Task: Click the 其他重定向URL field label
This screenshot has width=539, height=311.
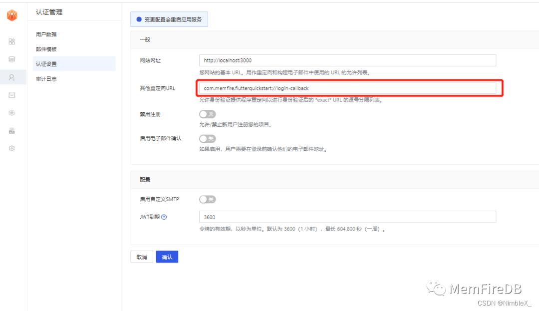Action: (x=157, y=88)
